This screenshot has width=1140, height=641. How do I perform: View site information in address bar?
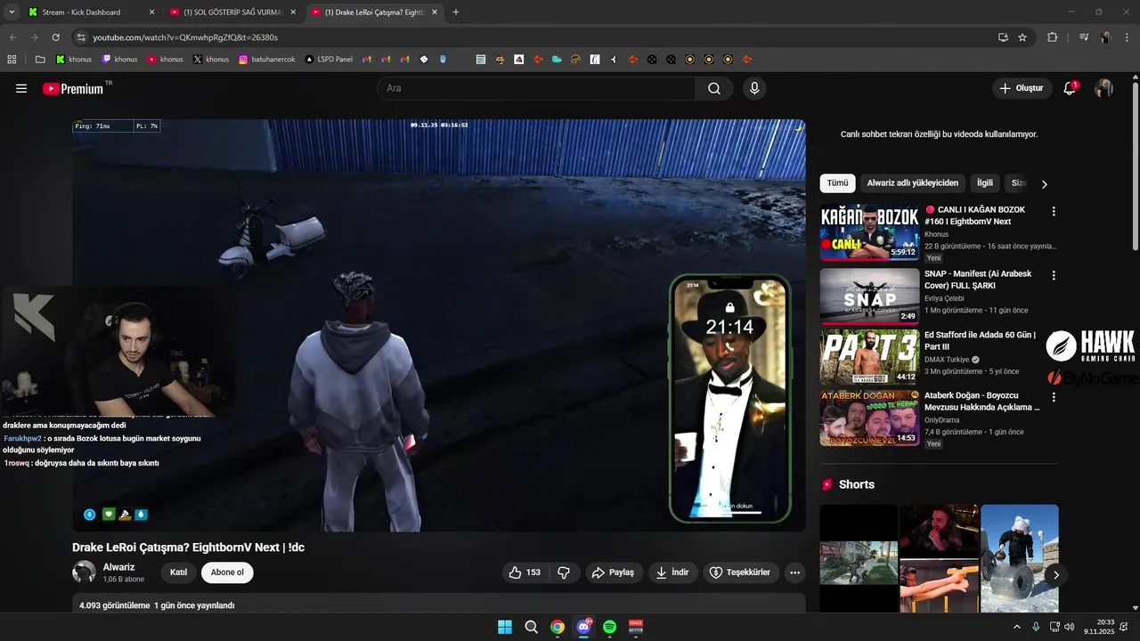coord(81,37)
